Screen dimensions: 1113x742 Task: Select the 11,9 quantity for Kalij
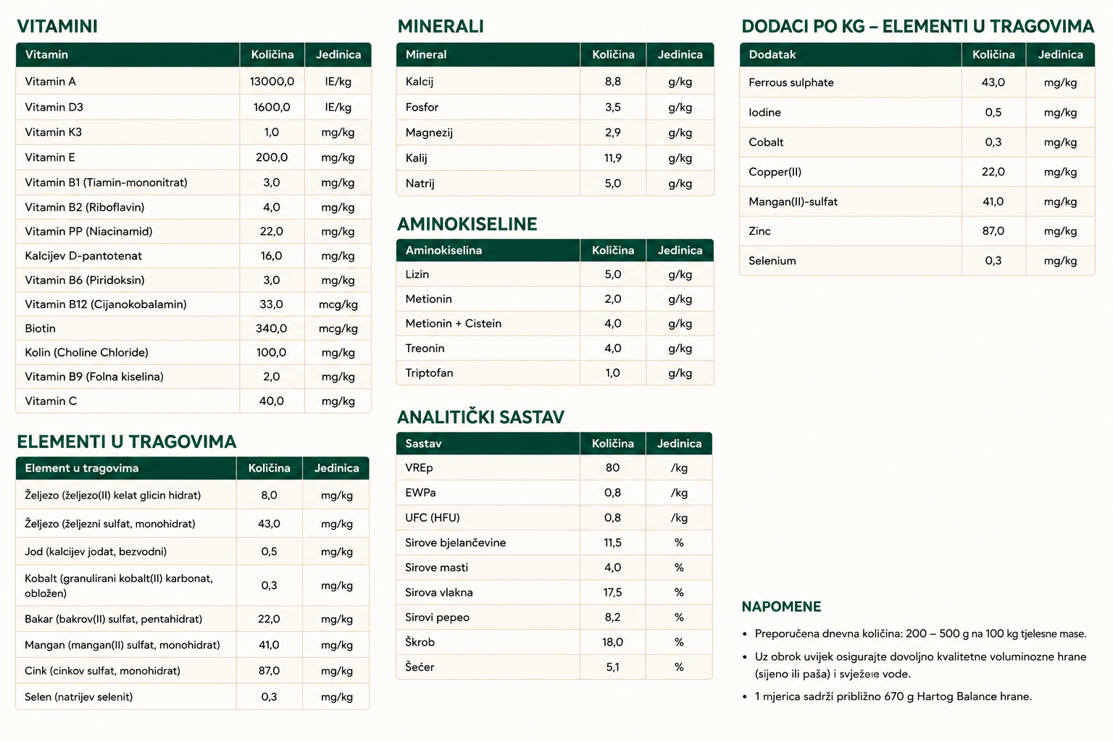pos(613,158)
